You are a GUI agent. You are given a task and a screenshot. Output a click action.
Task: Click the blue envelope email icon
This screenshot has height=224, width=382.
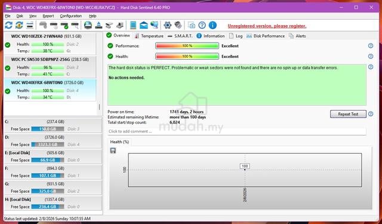(x=144, y=25)
